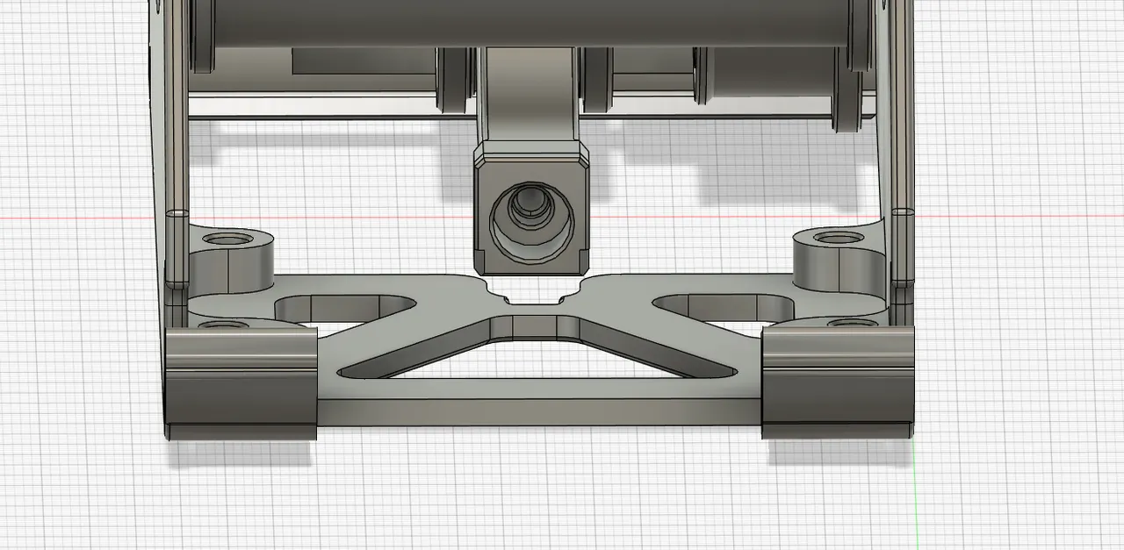Click the right vertical side plate
The image size is (1124, 550).
click(897, 132)
